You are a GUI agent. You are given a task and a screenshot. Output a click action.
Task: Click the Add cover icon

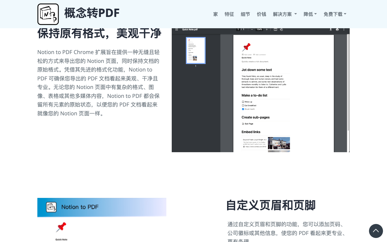tap(243, 55)
